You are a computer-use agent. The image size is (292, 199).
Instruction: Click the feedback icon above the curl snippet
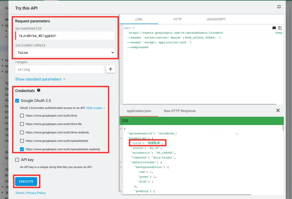tap(274, 28)
